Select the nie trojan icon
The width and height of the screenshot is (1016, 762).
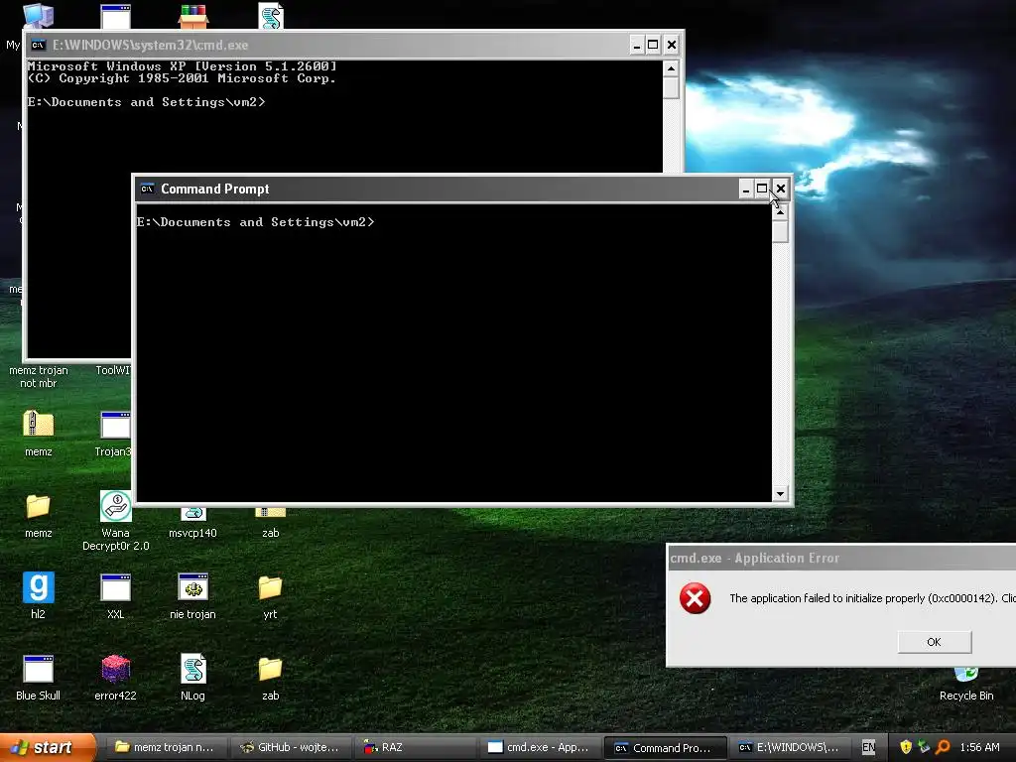[x=193, y=587]
